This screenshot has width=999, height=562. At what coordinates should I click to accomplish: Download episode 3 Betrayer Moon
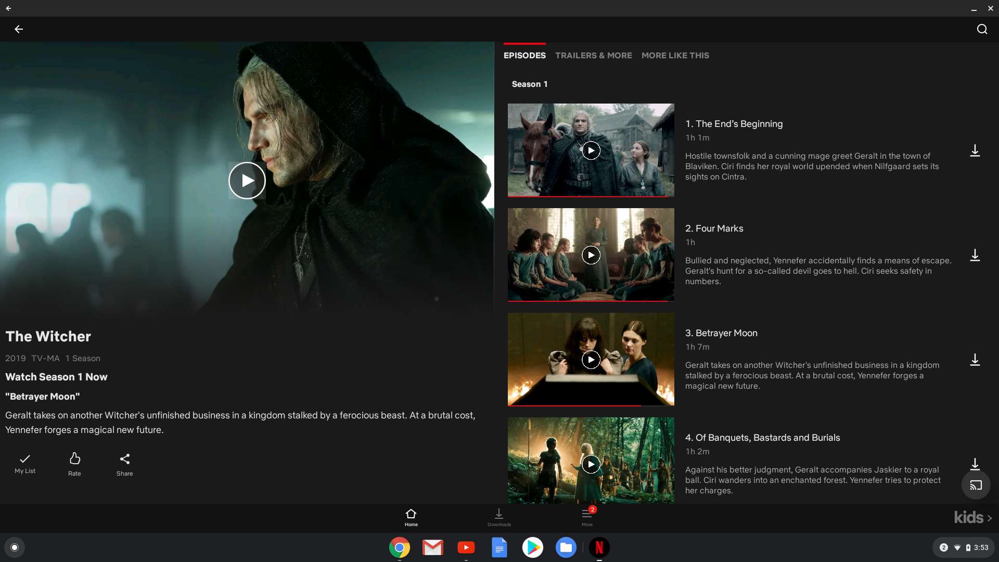pyautogui.click(x=975, y=360)
